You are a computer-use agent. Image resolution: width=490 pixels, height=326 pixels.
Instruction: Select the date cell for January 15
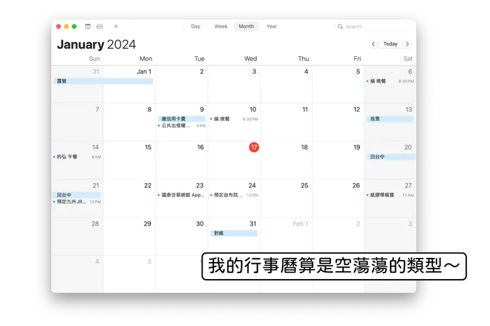click(129, 160)
